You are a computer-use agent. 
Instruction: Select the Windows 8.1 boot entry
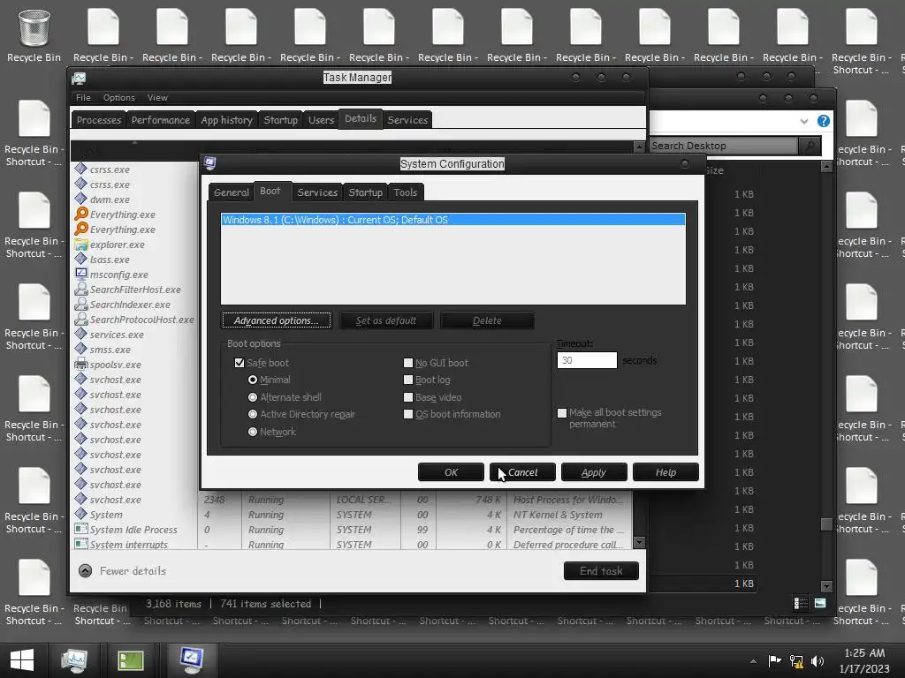(453, 220)
